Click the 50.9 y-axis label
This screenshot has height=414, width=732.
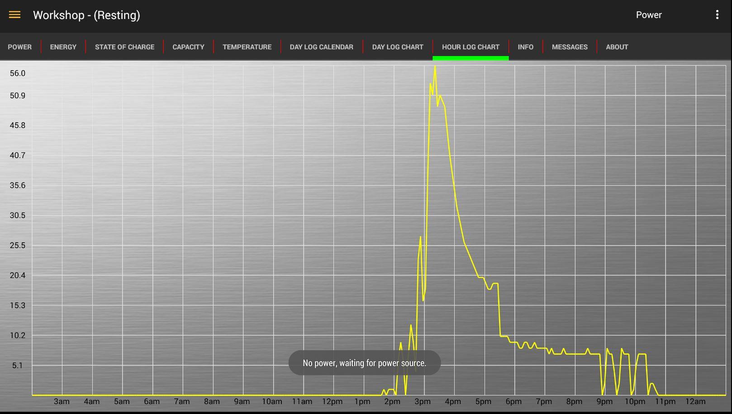(18, 95)
